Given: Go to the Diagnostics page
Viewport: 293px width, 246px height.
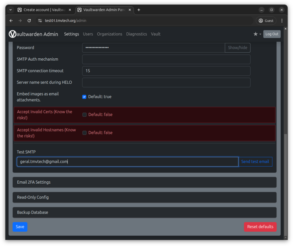Looking at the screenshot, I should 136,34.
